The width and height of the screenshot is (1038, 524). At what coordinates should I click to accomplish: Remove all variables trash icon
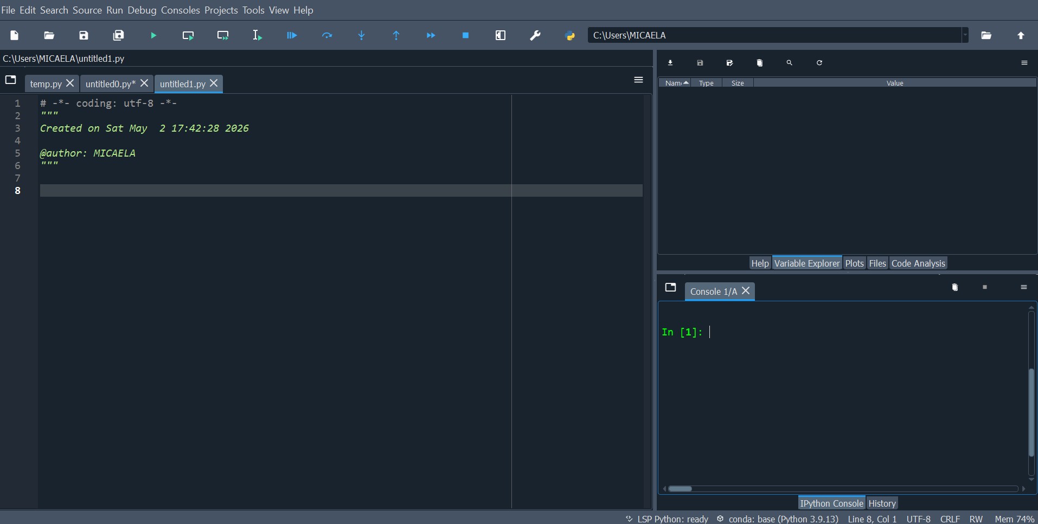[x=760, y=63]
